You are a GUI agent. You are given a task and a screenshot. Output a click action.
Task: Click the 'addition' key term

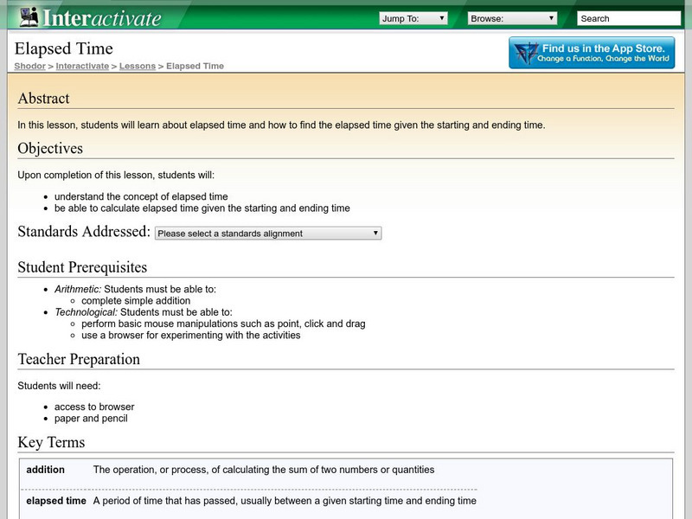46,470
